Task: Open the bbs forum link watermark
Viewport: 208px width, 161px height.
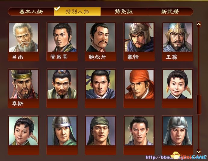Action: coord(176,157)
